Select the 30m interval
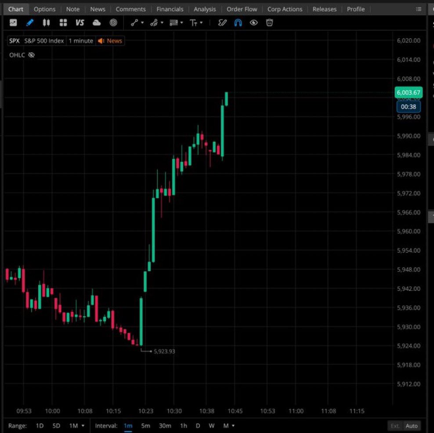 [x=165, y=426]
